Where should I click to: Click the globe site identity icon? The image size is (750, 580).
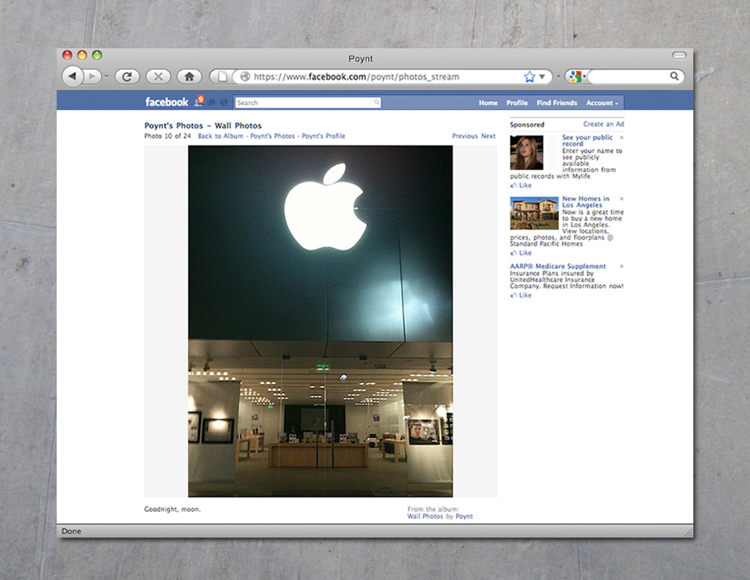(x=245, y=77)
